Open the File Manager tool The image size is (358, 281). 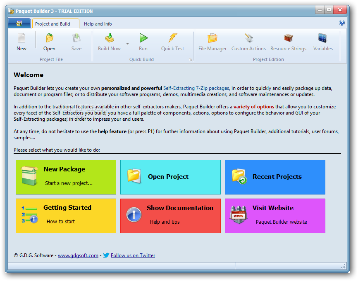(212, 42)
